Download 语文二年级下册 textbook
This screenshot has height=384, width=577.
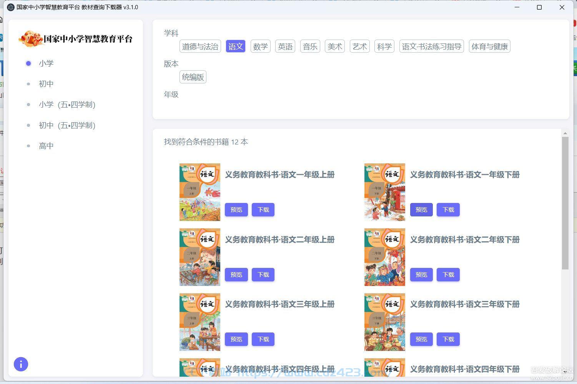pos(448,274)
